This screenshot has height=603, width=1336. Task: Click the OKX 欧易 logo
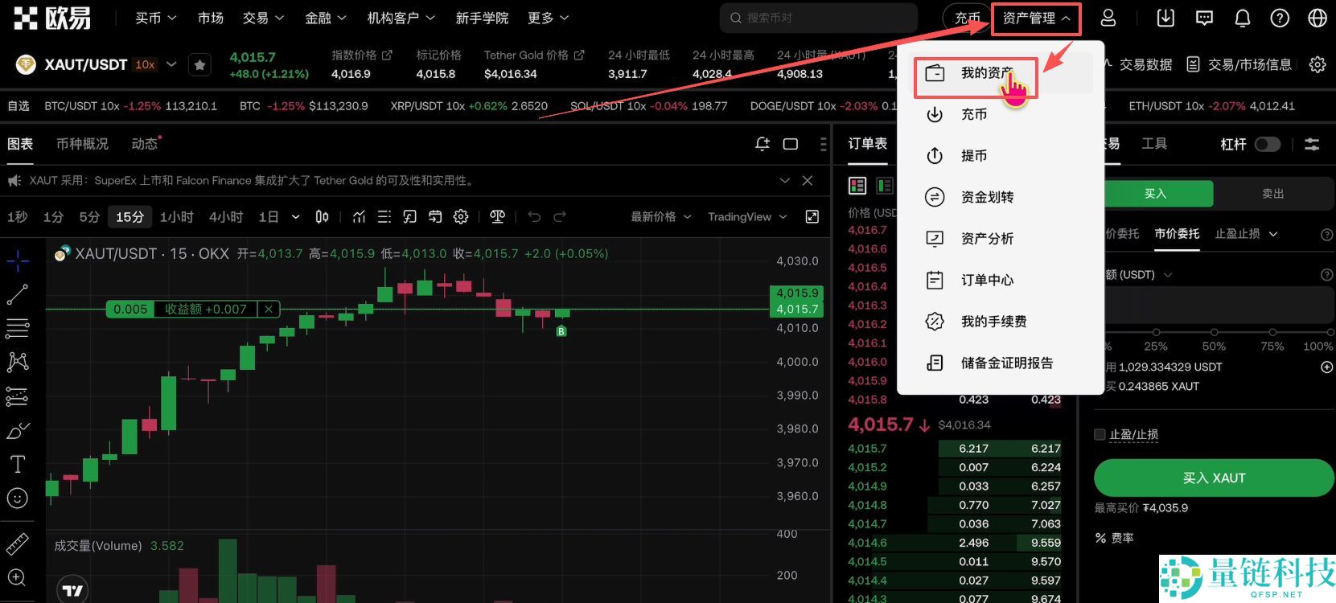click(x=53, y=18)
